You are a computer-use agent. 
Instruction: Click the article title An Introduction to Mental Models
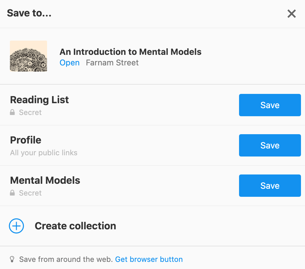[130, 52]
